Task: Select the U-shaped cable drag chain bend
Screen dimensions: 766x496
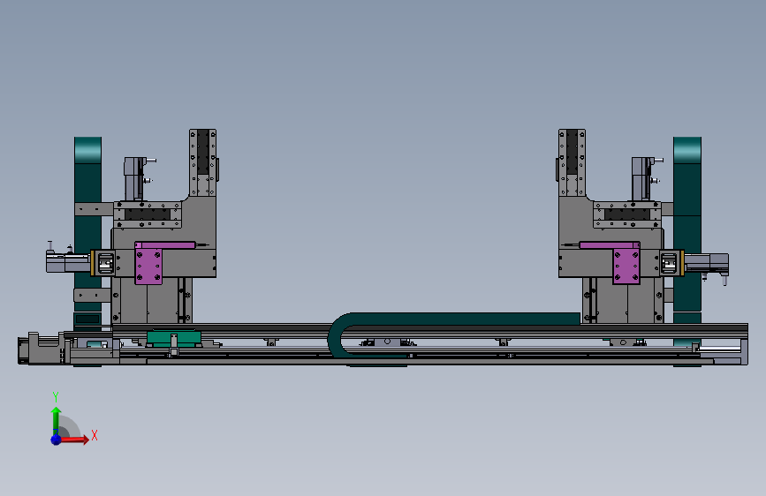Action: point(342,337)
